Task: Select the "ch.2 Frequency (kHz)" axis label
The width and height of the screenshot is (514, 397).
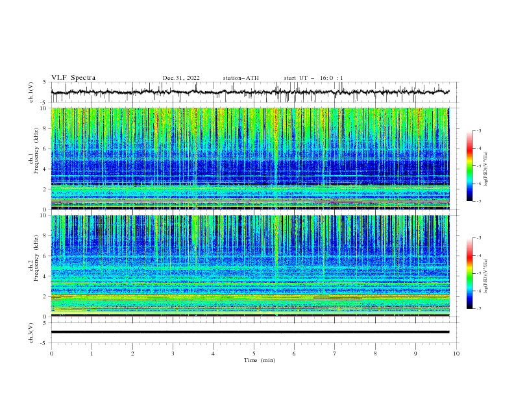Action: [x=34, y=258]
